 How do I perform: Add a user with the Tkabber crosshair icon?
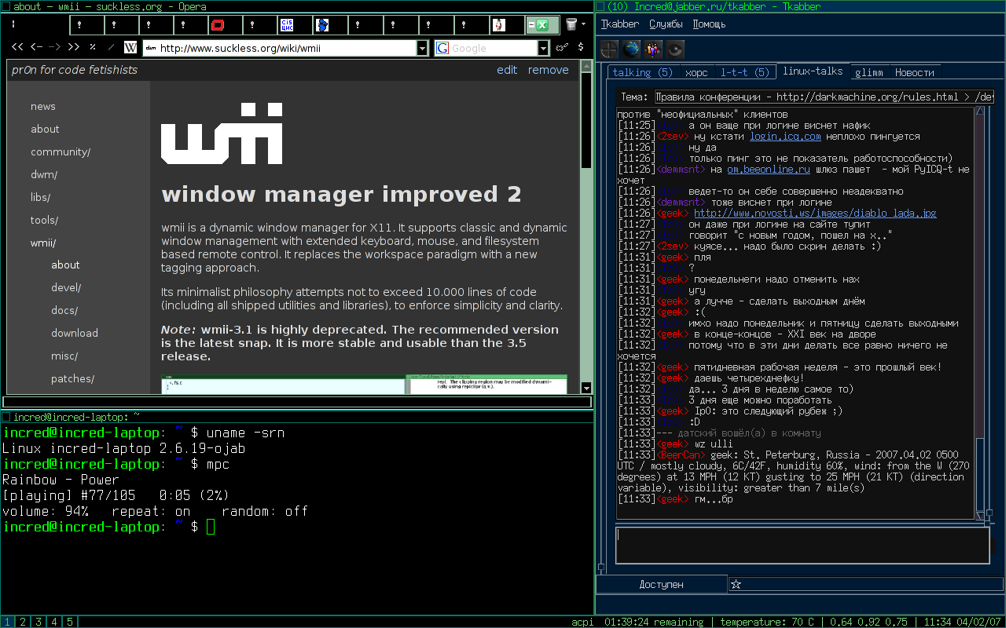coord(609,49)
